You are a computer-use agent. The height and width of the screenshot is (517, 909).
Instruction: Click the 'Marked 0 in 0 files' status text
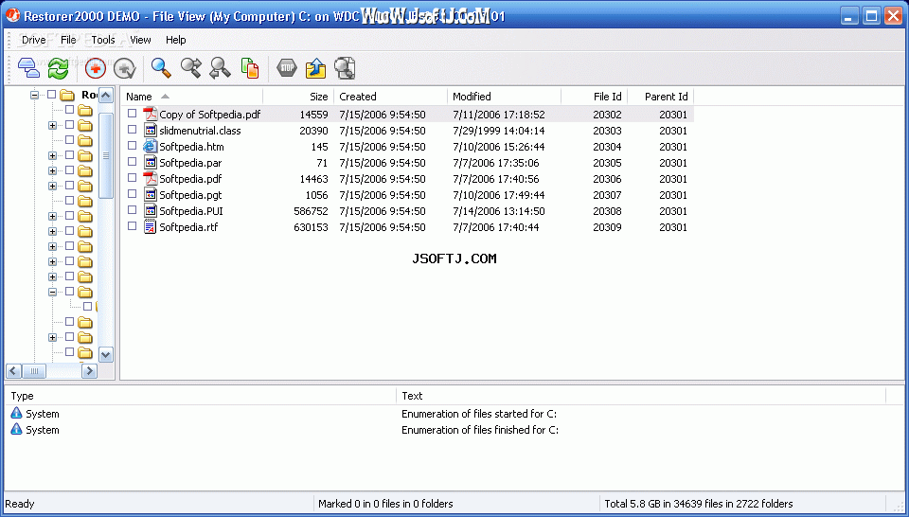point(385,504)
